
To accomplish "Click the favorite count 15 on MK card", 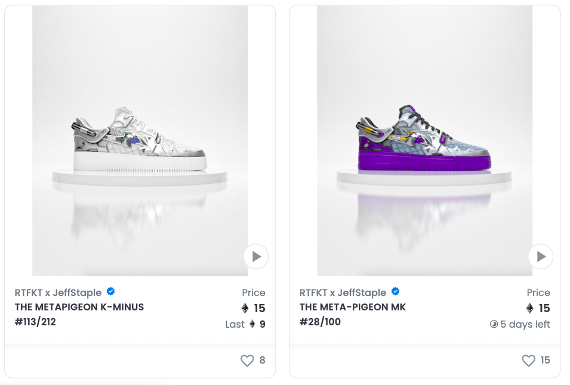I will coord(545,361).
